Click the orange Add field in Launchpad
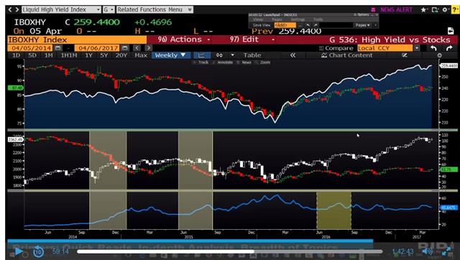460x260 pixels. 285,25
